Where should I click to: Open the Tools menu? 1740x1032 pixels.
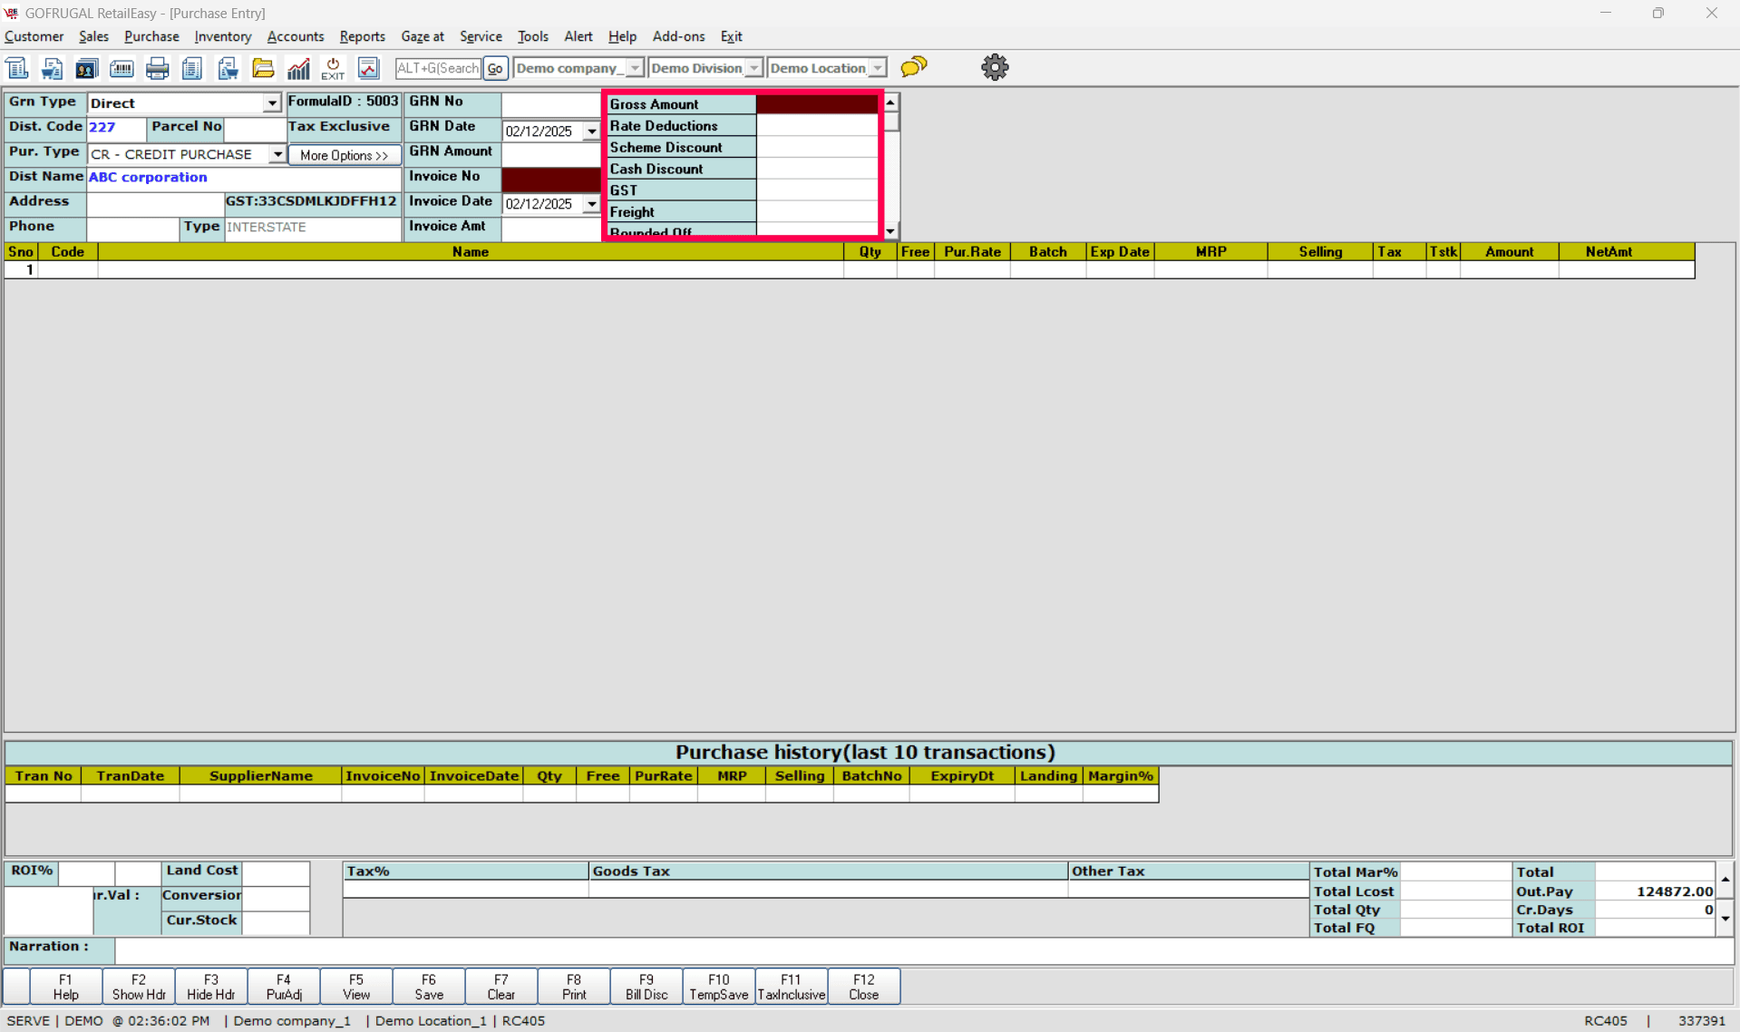(533, 36)
